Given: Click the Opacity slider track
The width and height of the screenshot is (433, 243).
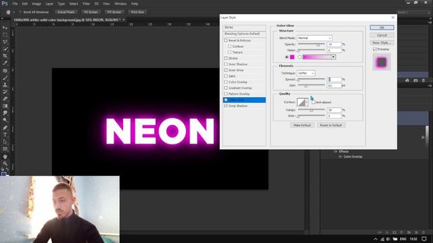Looking at the screenshot, I should (311, 44).
